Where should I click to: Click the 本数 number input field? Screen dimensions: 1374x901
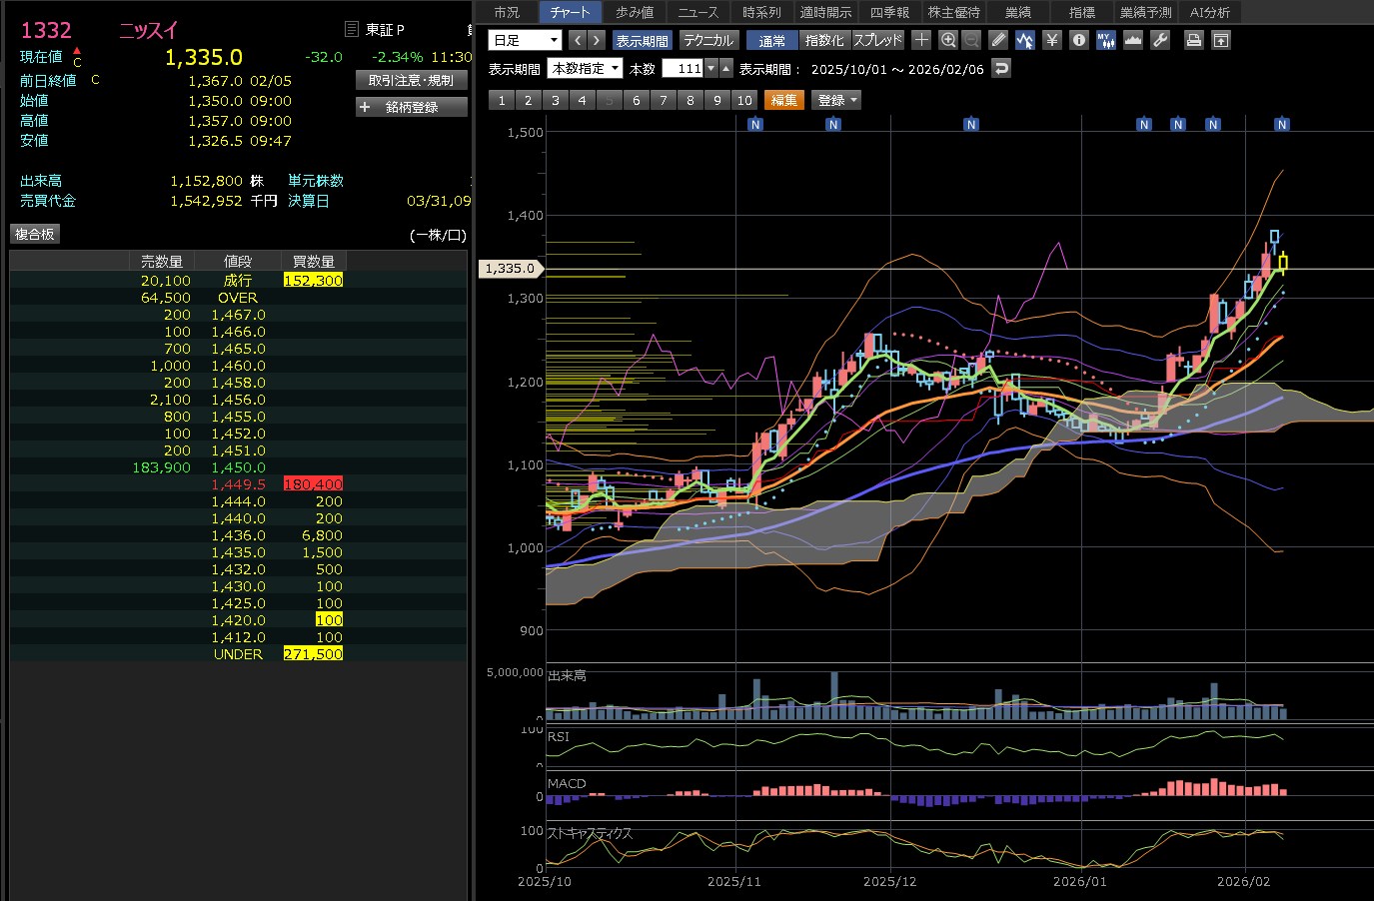coord(684,68)
